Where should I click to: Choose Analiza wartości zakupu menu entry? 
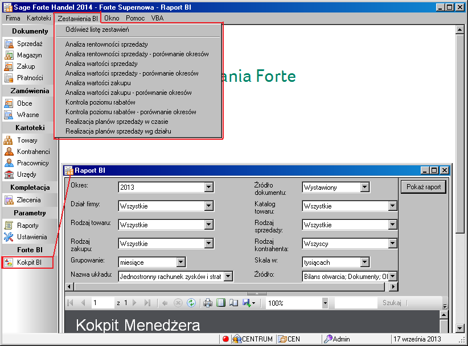(138, 83)
